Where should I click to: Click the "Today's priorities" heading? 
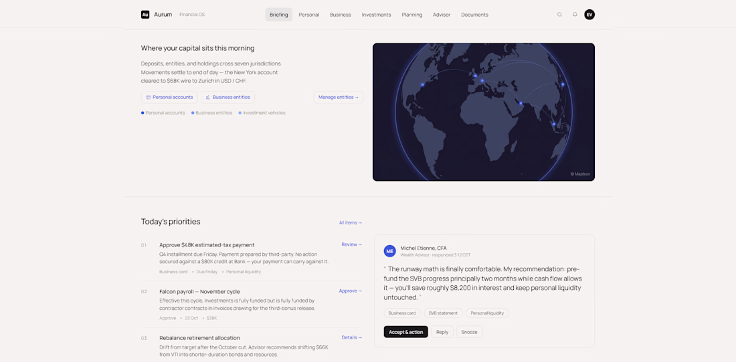(171, 222)
